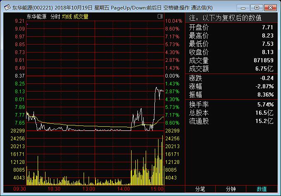Switch to the 分钟 tab
The height and width of the screenshot is (196, 281).
click(x=231, y=189)
